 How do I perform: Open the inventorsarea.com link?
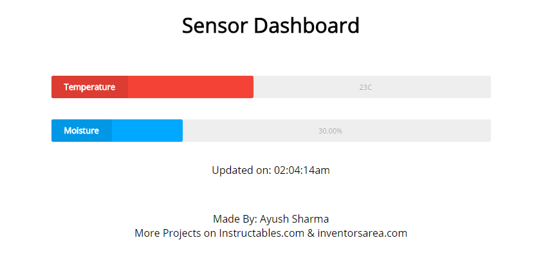coord(362,234)
